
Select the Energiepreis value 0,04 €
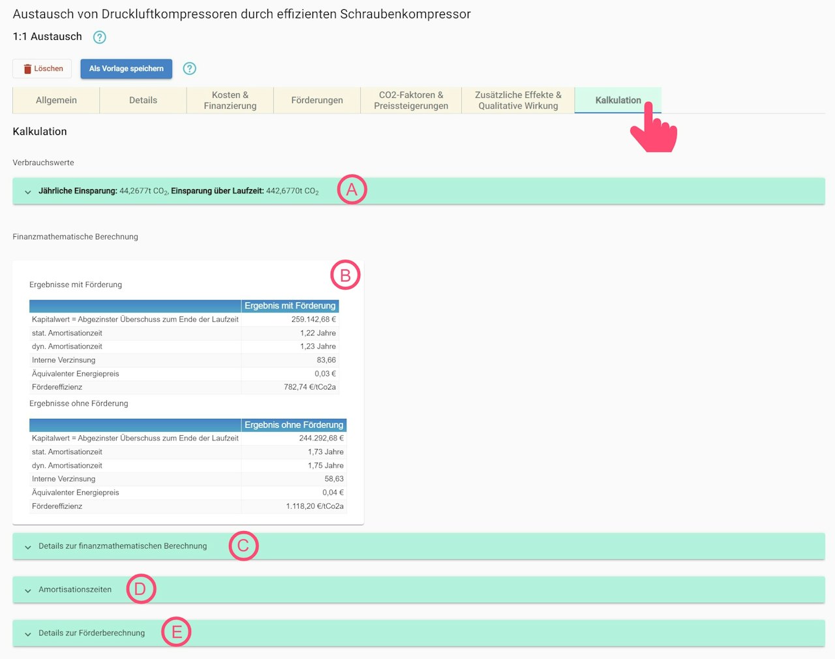[x=333, y=493]
